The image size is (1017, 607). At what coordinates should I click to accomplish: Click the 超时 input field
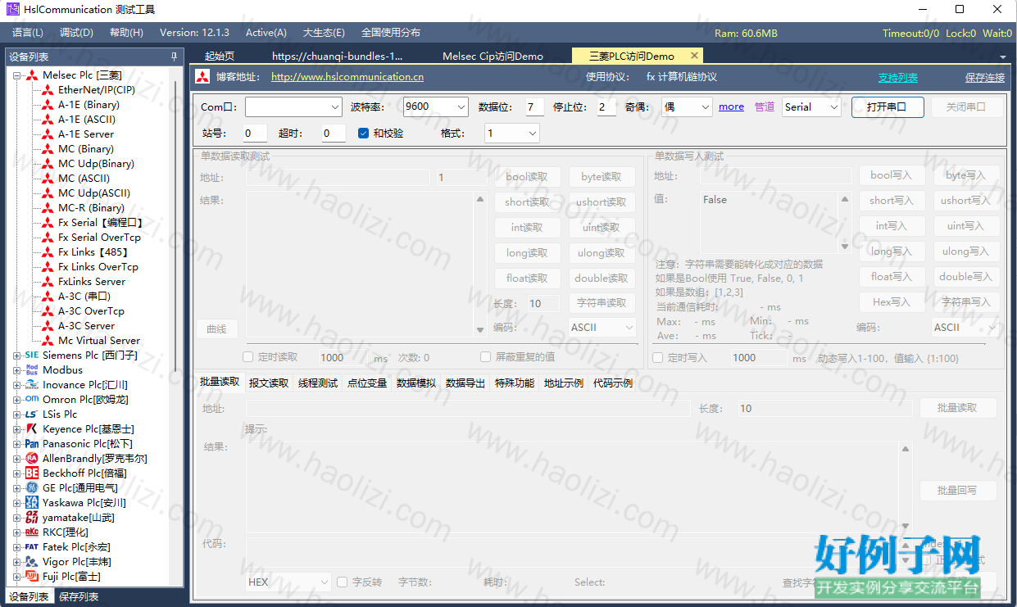click(x=334, y=133)
